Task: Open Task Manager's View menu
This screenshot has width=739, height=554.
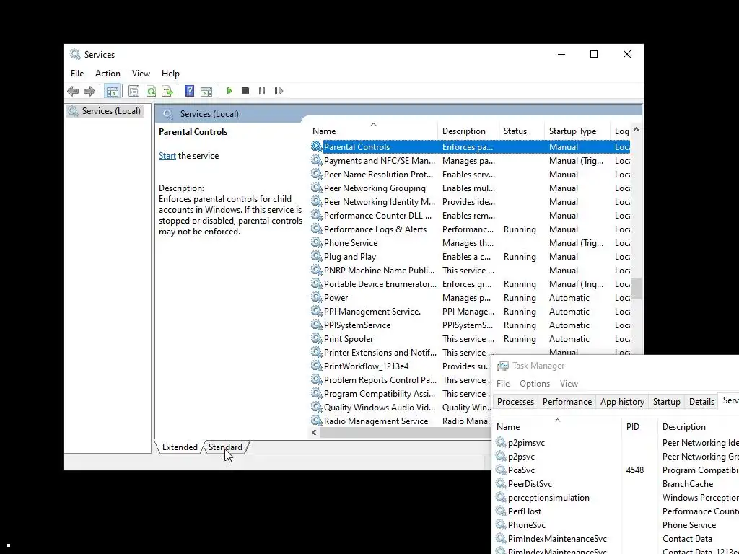Action: click(x=569, y=384)
